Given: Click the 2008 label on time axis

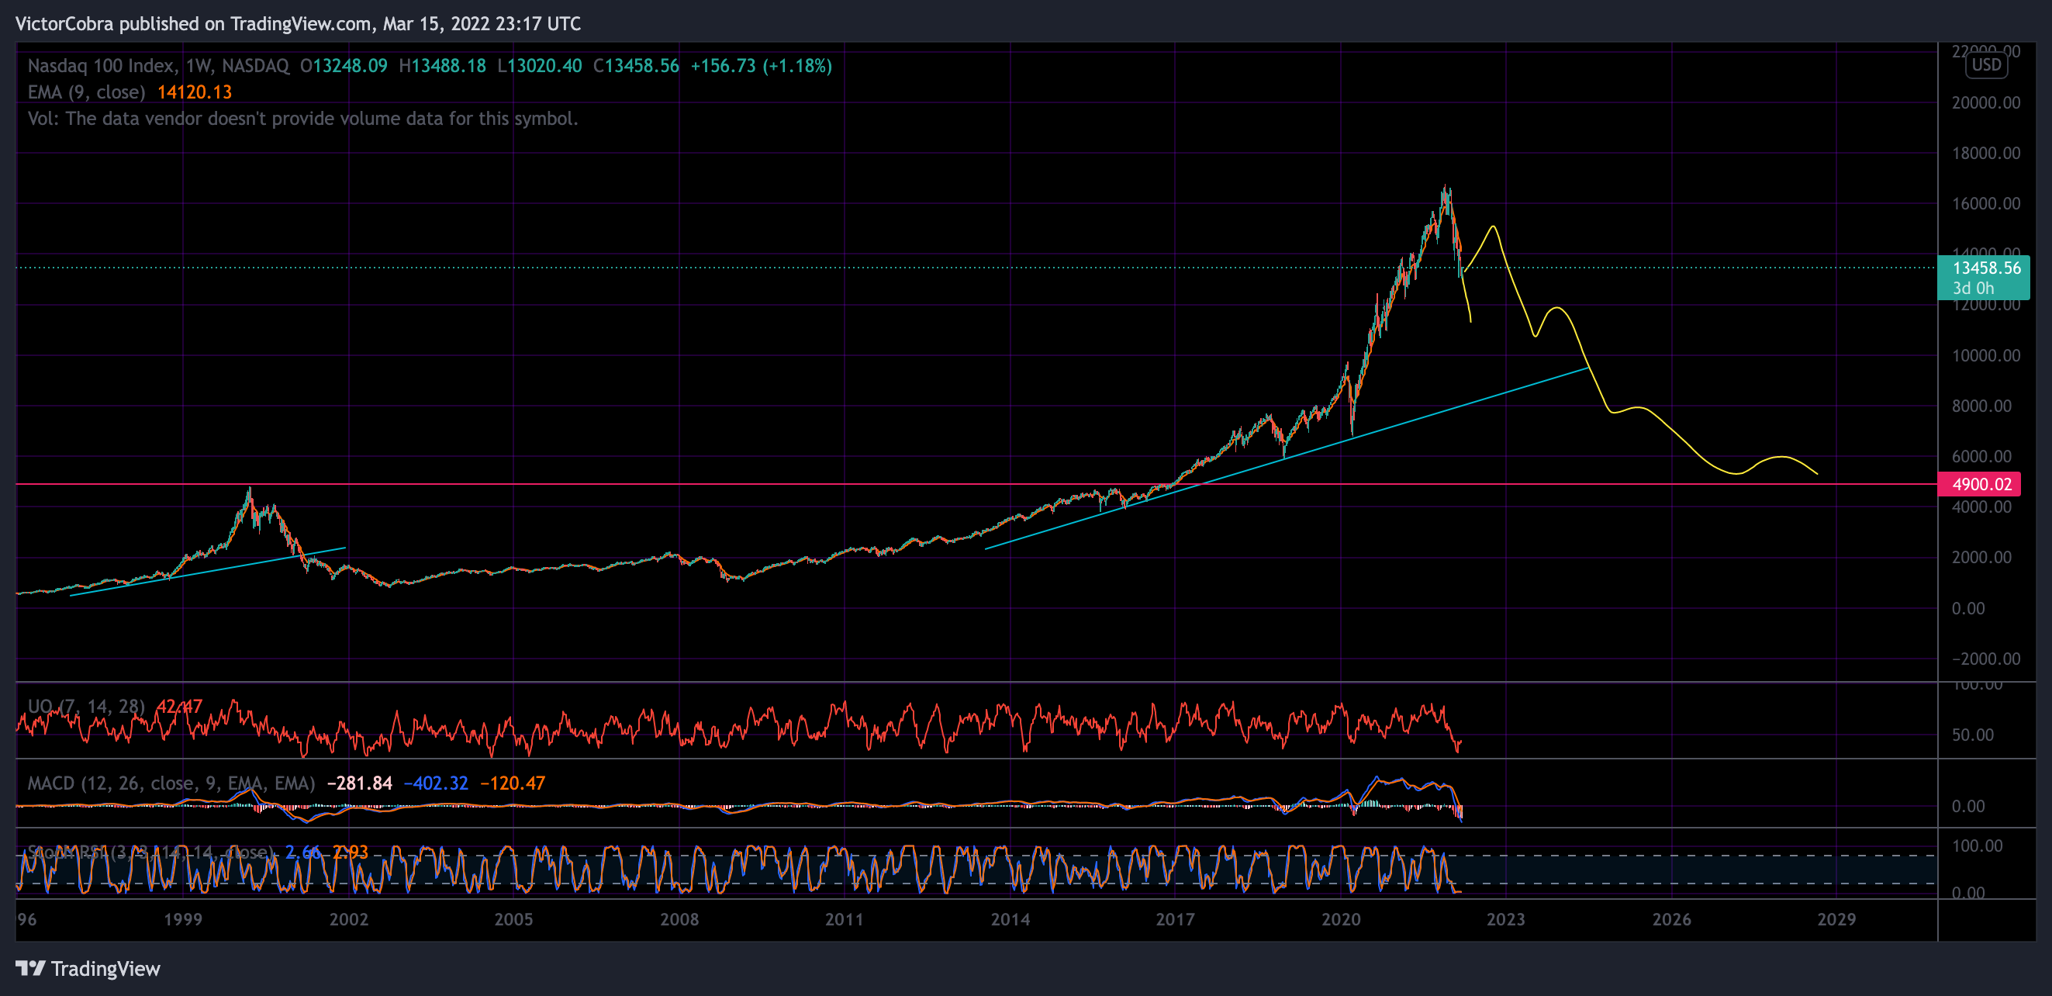Looking at the screenshot, I should (679, 919).
